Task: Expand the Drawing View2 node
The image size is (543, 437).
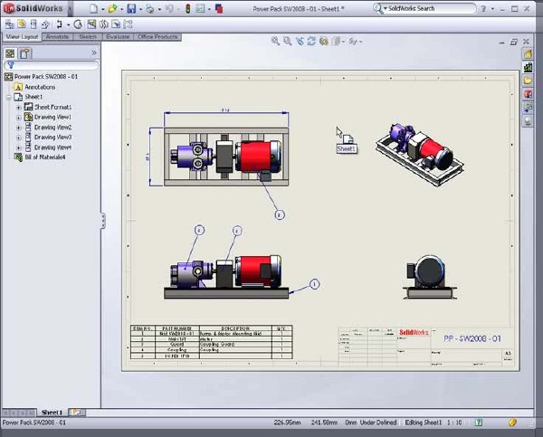Action: pos(19,128)
